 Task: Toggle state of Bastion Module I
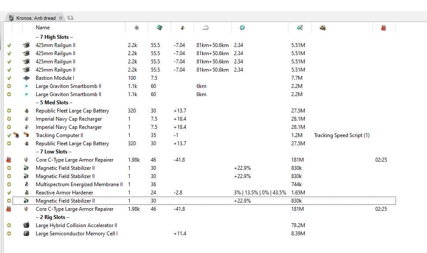(9, 78)
